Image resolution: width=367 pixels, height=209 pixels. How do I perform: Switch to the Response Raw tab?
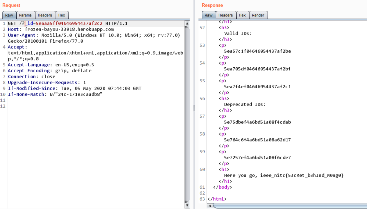pyautogui.click(x=209, y=15)
